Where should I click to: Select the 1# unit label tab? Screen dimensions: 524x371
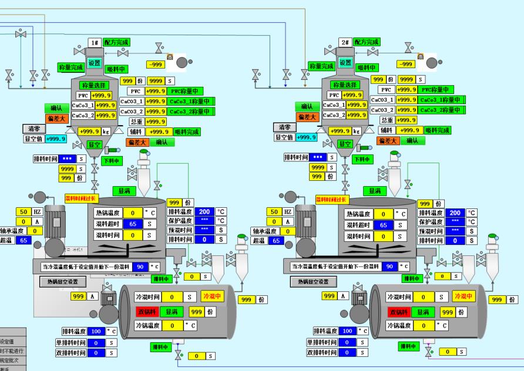95,42
